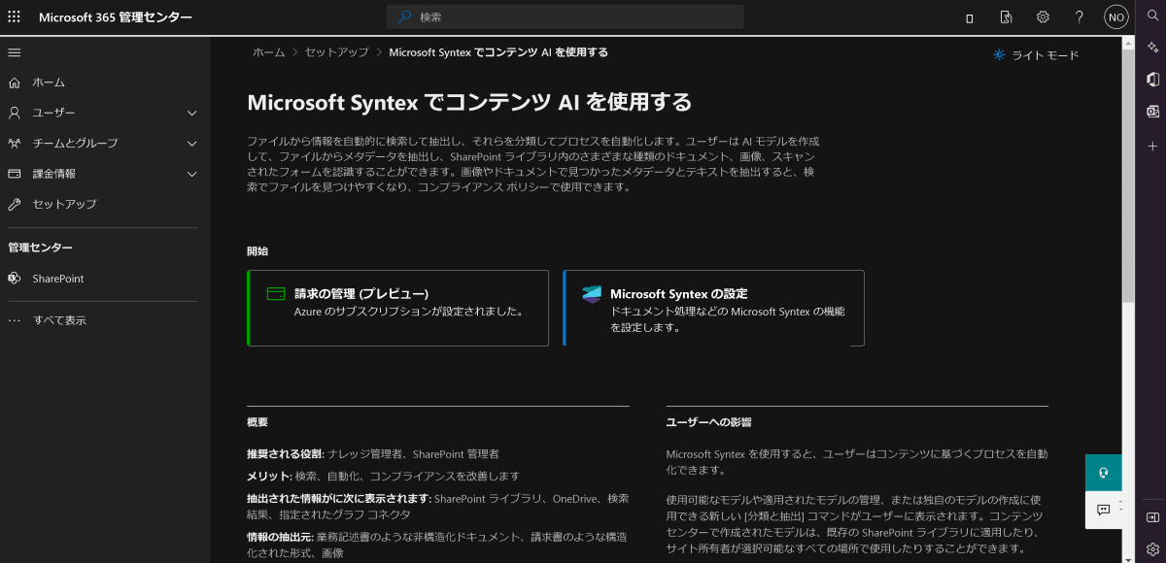
Task: Open the Microsoft Syntex の設定 card
Action: pos(713,308)
